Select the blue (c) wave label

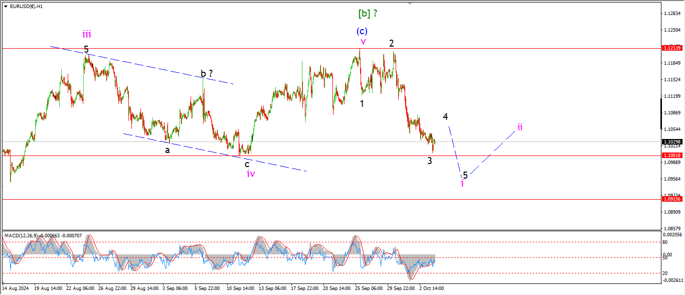(x=362, y=31)
